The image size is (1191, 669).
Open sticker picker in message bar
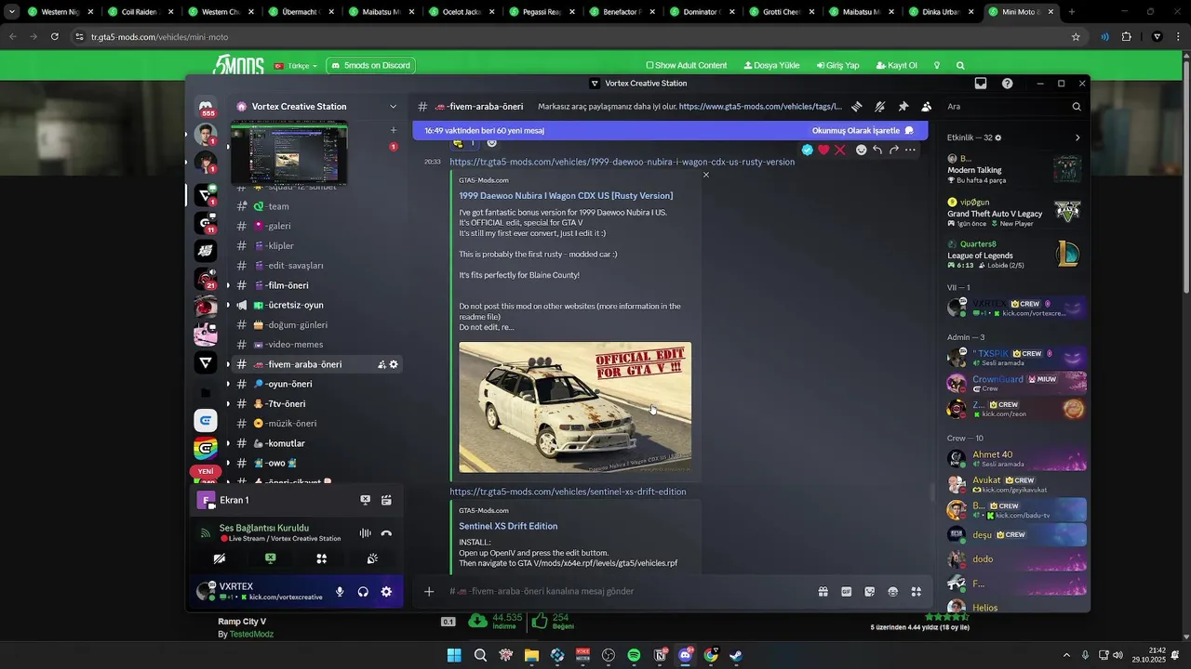point(870,591)
